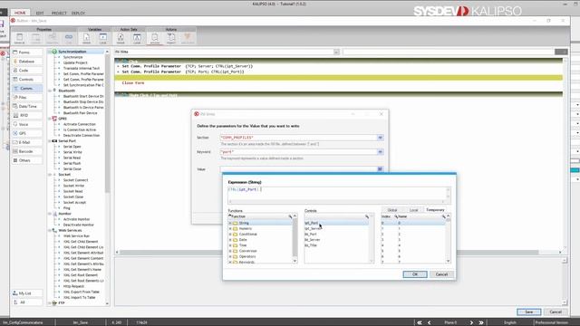Image resolution: width=580 pixels, height=326 pixels.
Task: Switch to the Local variables tab
Action: point(413,210)
